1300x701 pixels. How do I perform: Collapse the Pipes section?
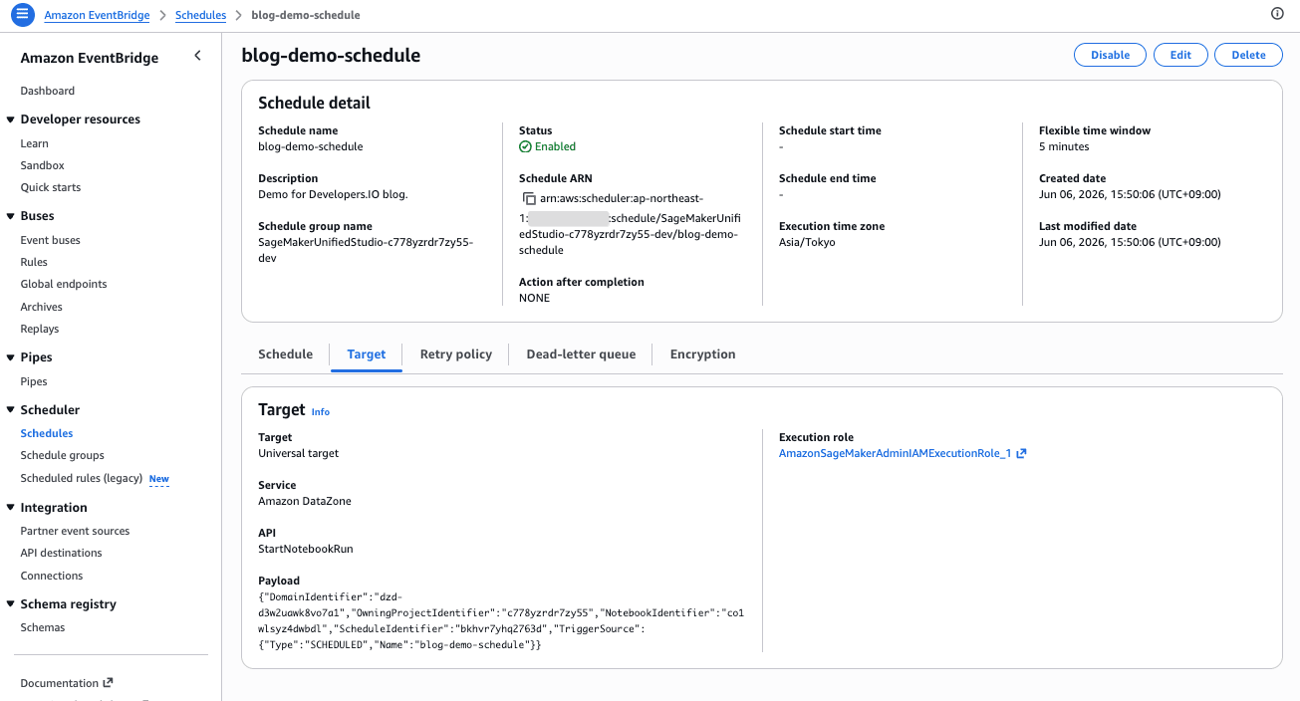tap(10, 357)
